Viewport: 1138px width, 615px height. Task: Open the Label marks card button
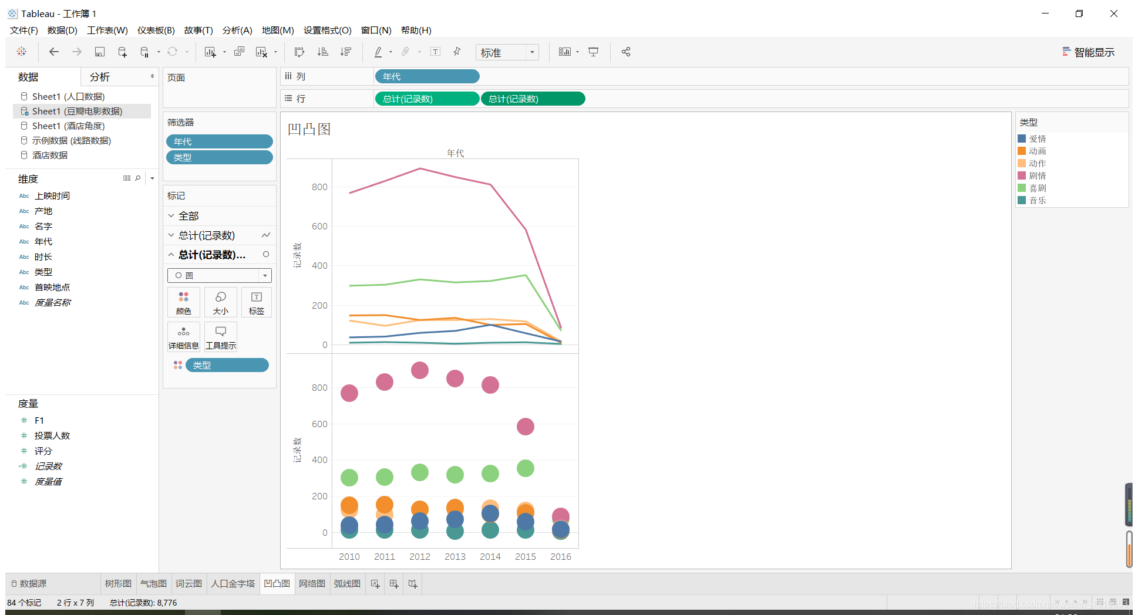click(x=257, y=302)
